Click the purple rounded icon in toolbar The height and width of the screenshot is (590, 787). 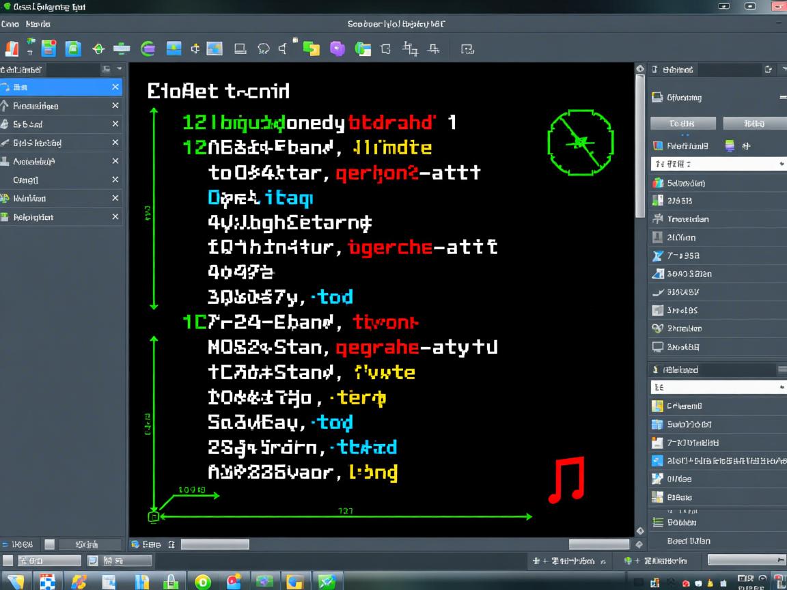click(x=337, y=48)
